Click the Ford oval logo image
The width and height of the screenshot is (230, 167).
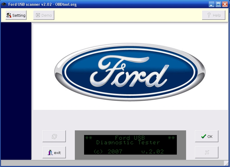pos(130,72)
